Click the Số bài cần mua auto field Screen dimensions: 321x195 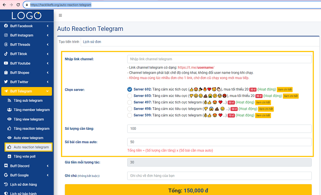219,142
